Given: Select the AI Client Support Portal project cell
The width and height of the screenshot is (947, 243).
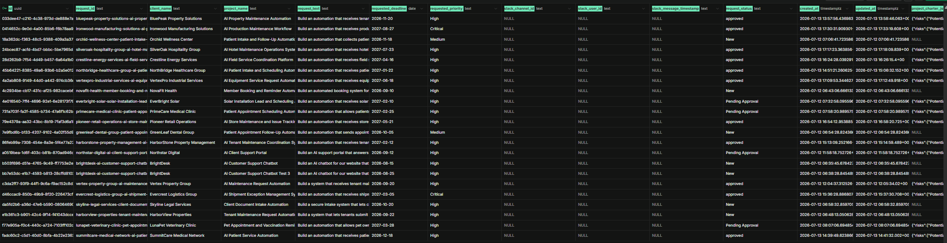Looking at the screenshot, I should (259, 153).
